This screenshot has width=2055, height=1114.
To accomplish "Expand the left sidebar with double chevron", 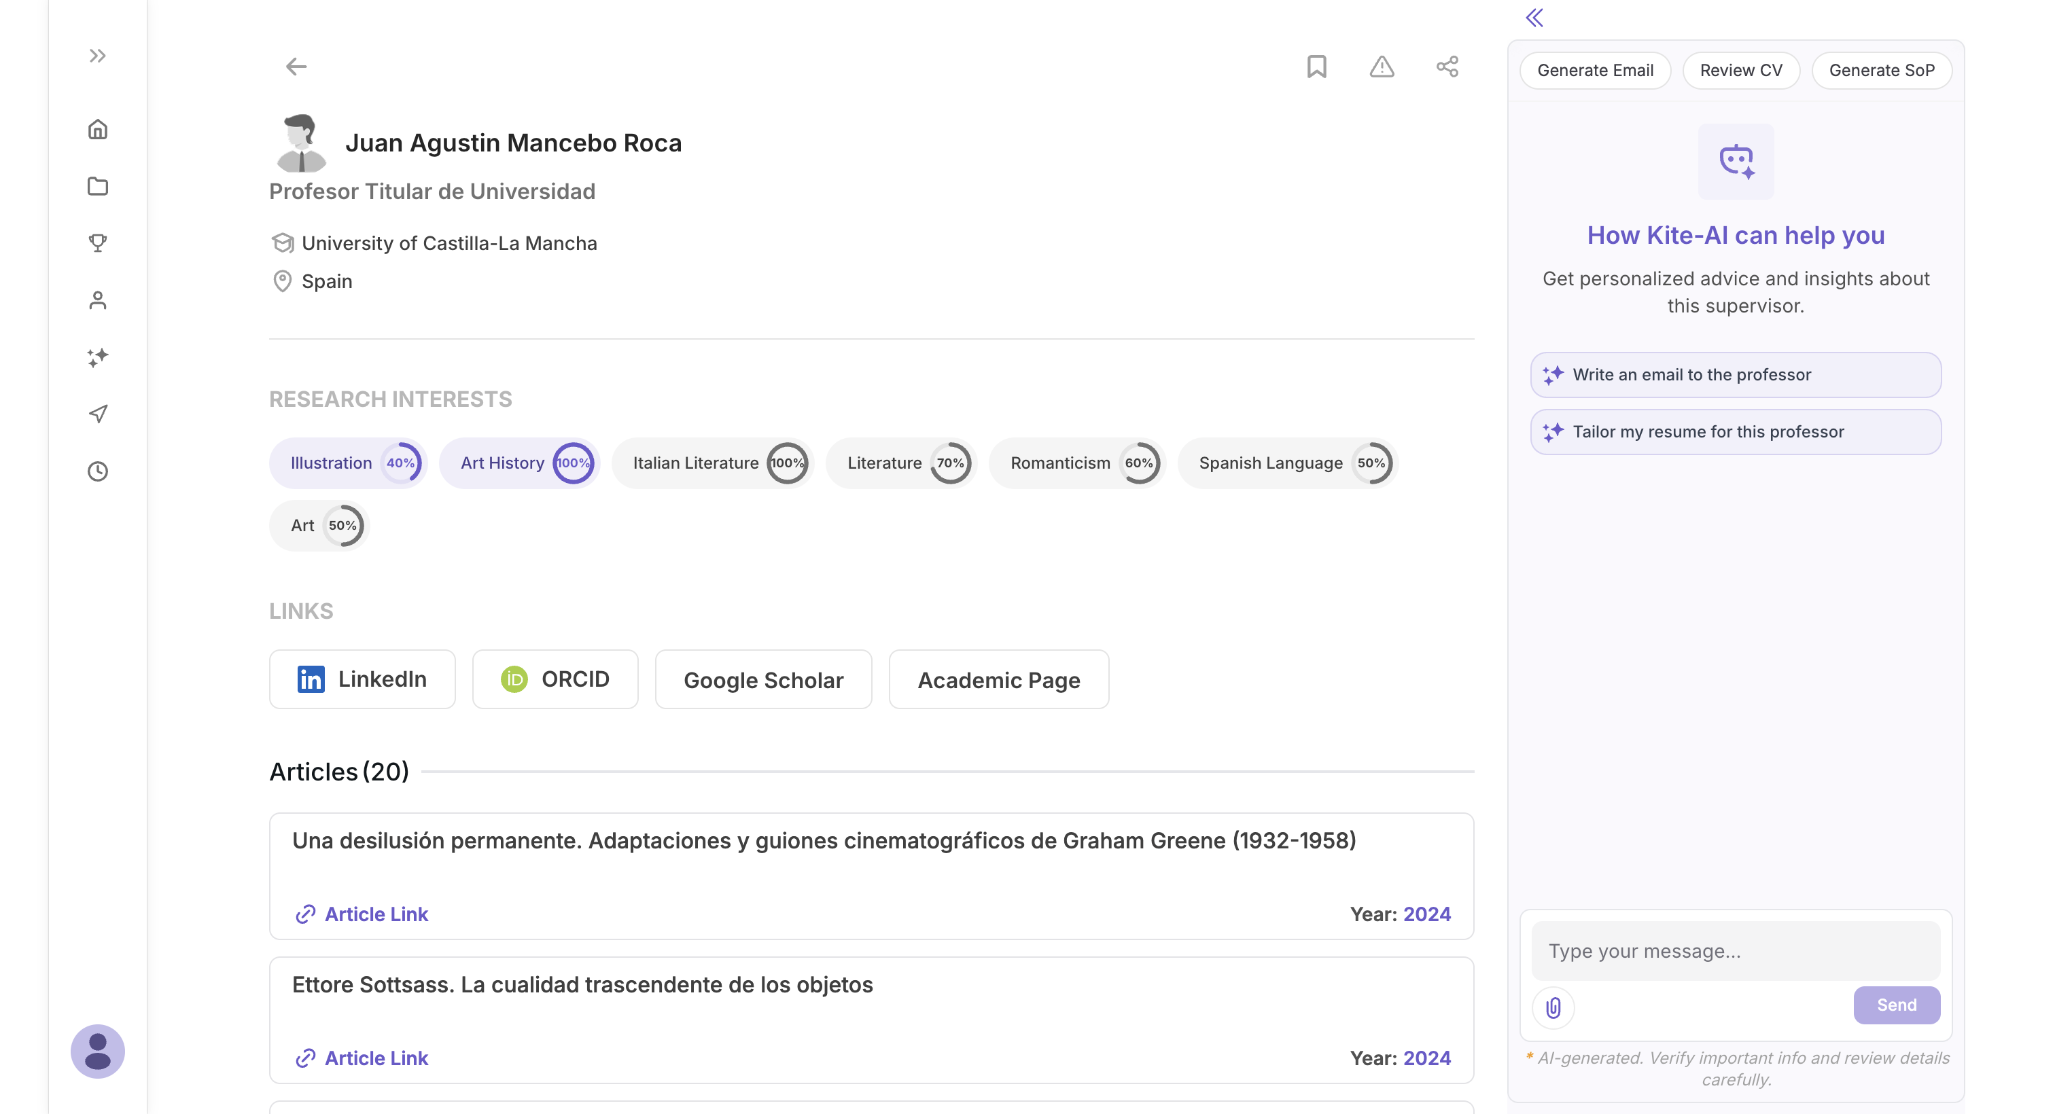I will point(97,56).
